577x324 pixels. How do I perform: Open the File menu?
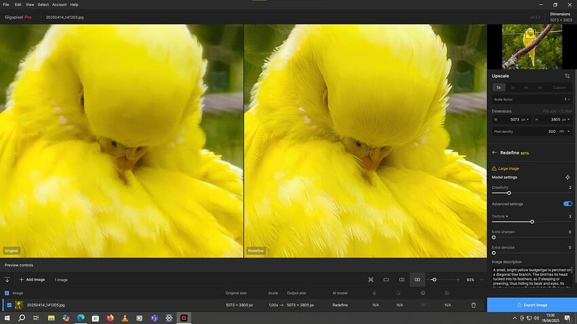click(6, 5)
